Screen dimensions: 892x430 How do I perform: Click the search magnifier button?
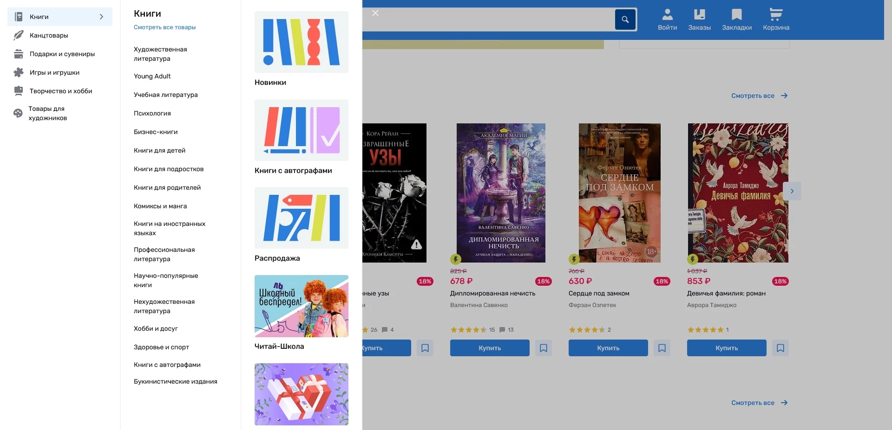[625, 19]
